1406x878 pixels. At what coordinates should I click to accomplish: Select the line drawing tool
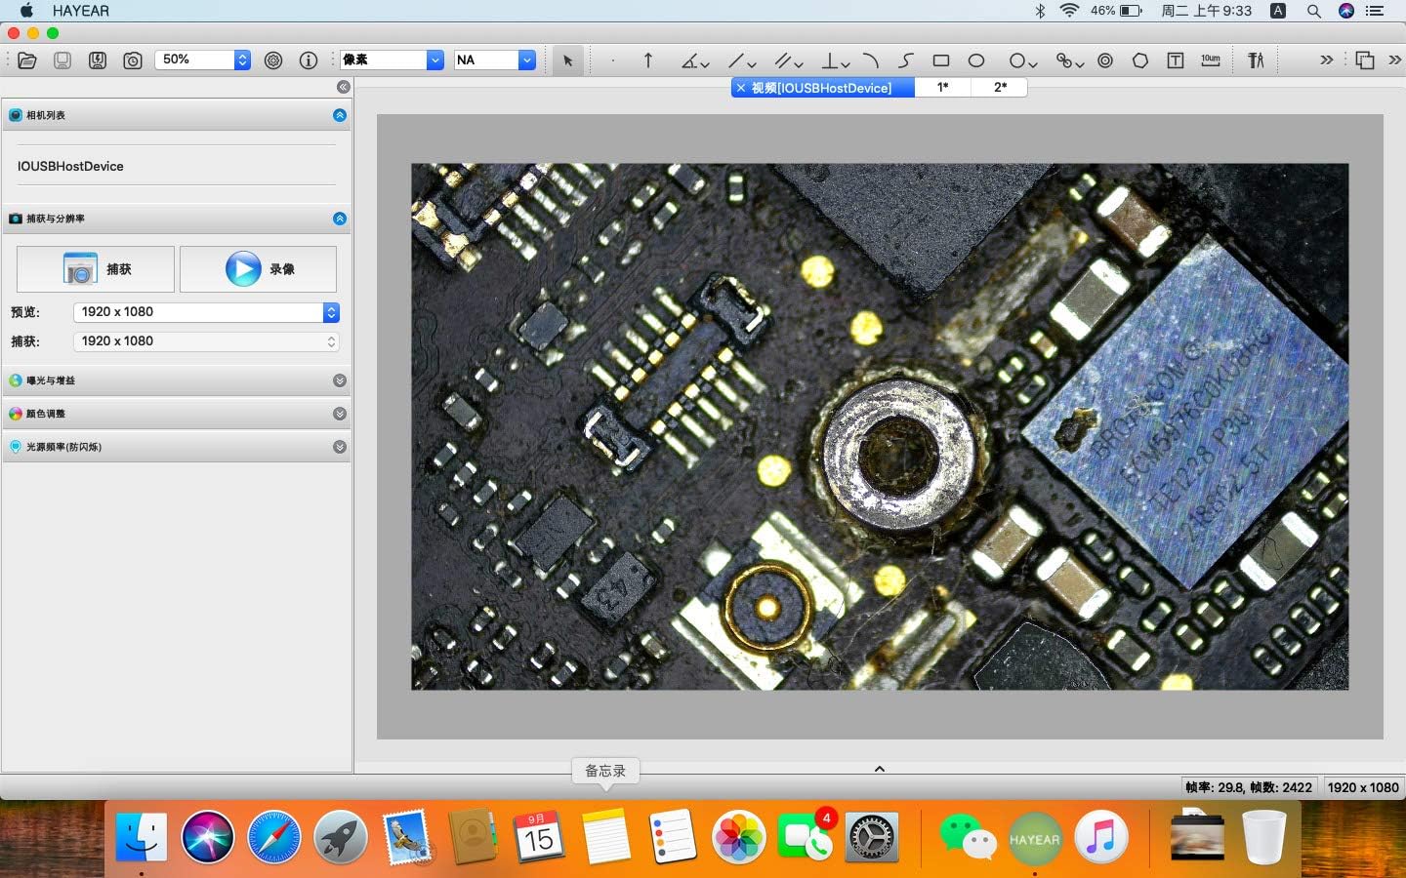[x=739, y=60]
